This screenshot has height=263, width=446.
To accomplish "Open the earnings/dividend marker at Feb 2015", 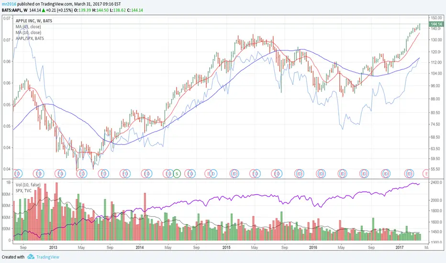I will (x=234, y=174).
